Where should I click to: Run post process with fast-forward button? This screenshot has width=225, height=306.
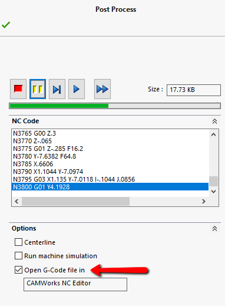[x=102, y=89]
